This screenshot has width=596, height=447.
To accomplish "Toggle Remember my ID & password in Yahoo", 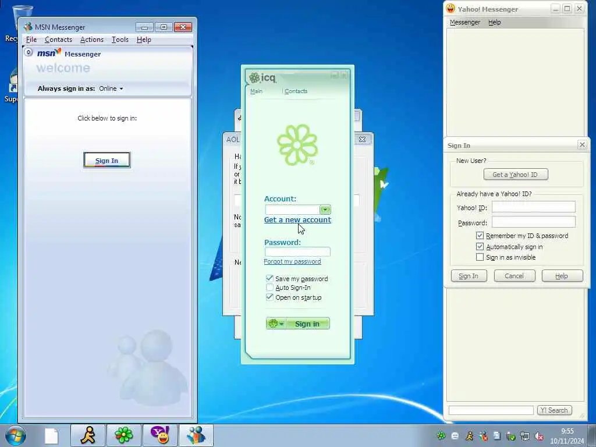I will pos(480,236).
